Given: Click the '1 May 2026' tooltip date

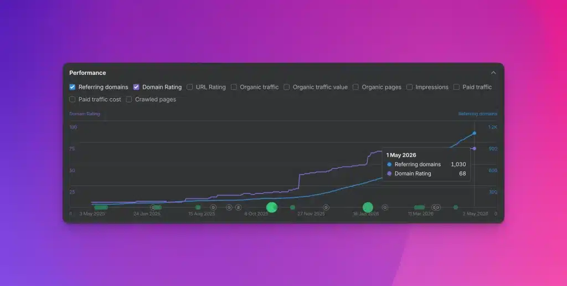Looking at the screenshot, I should pyautogui.click(x=401, y=155).
